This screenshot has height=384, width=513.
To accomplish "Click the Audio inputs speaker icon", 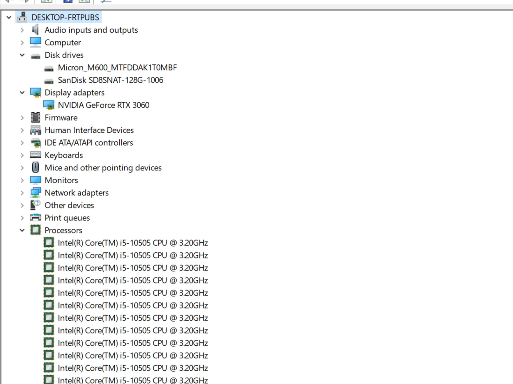I will (x=35, y=30).
